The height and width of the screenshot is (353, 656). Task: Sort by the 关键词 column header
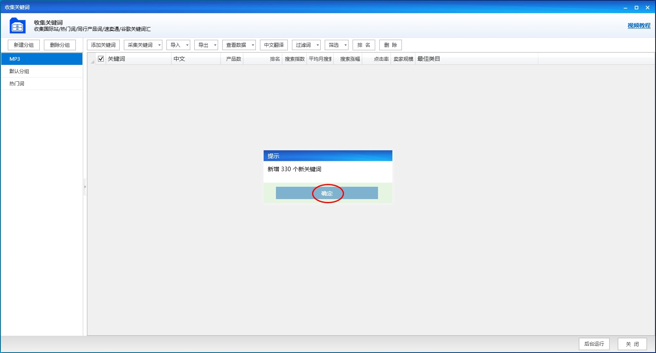click(x=139, y=59)
